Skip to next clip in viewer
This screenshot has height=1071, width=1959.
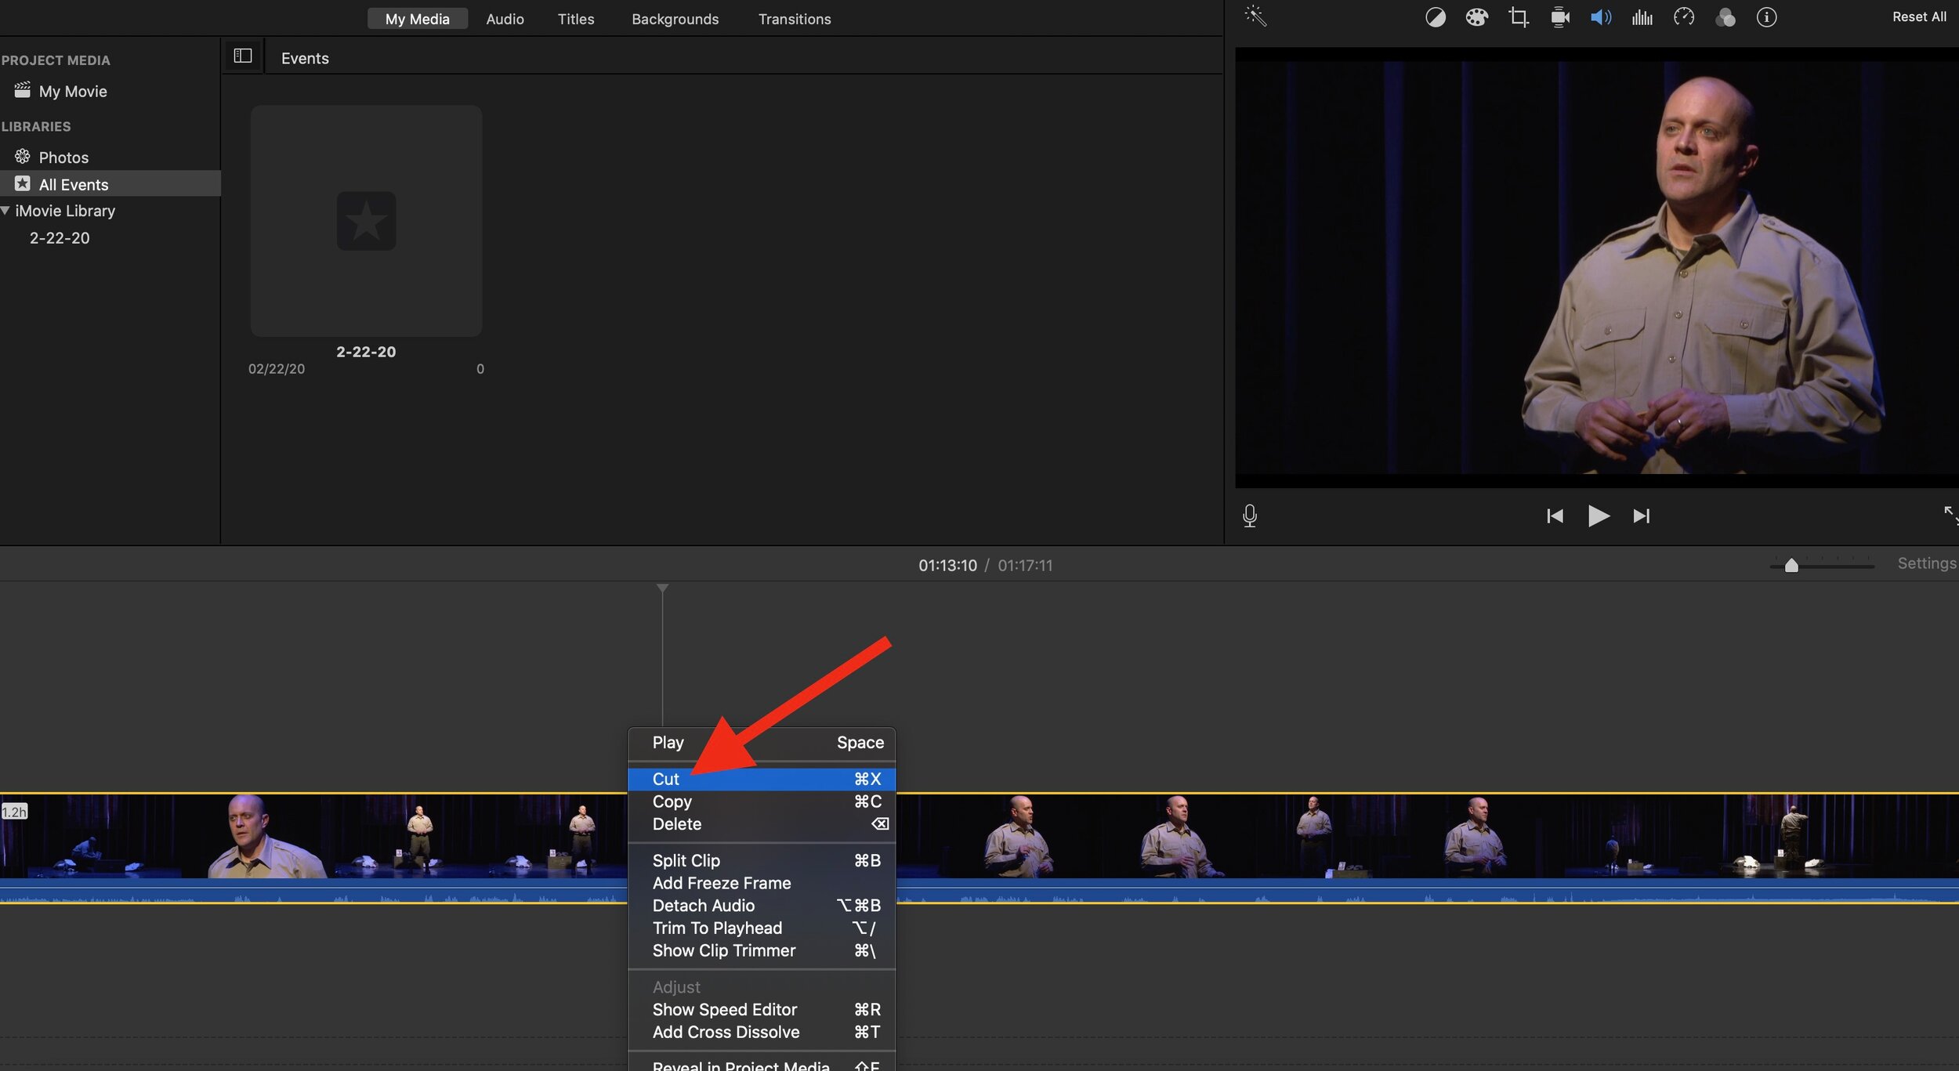(x=1641, y=516)
